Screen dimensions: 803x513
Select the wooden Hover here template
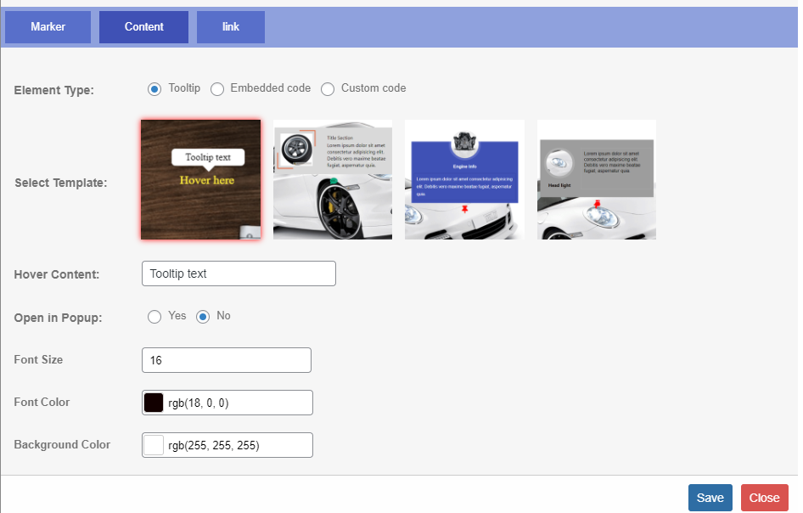[200, 179]
